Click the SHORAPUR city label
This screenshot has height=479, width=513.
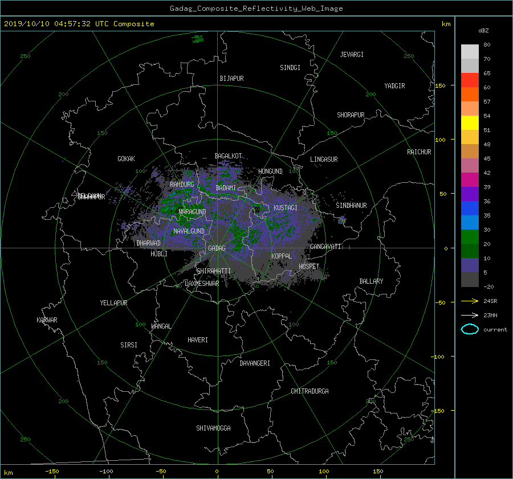click(x=351, y=115)
